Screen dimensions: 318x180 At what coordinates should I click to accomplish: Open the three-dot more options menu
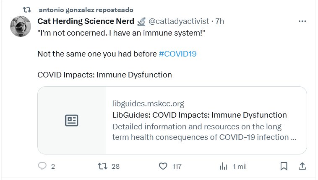(302, 21)
